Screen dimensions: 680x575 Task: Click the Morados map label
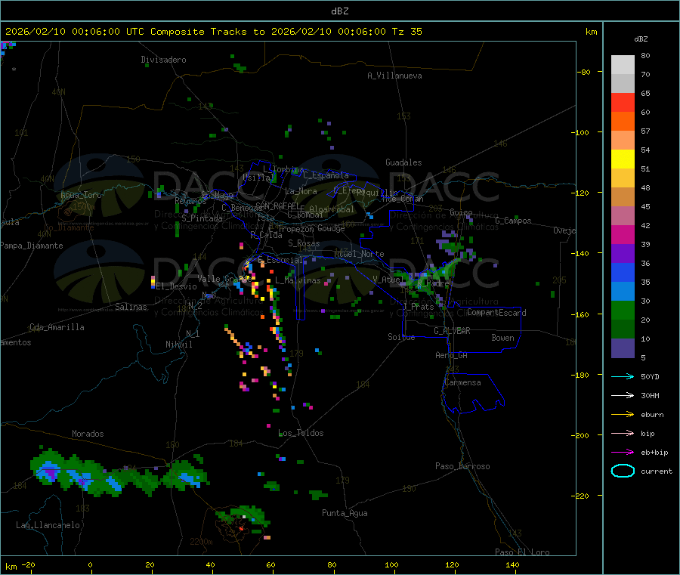point(88,434)
